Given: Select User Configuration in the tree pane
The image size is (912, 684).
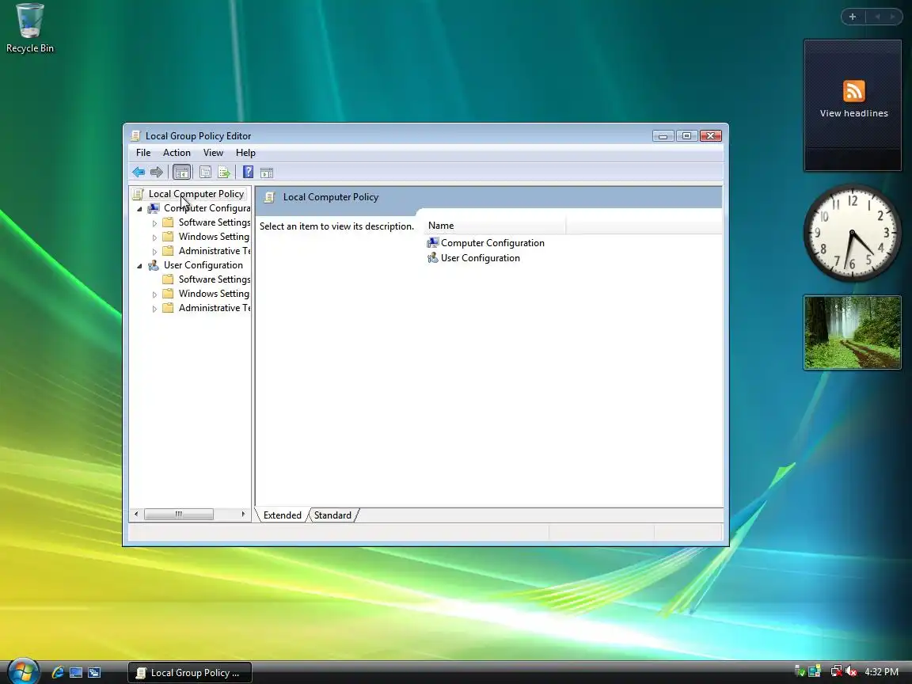Looking at the screenshot, I should (203, 265).
